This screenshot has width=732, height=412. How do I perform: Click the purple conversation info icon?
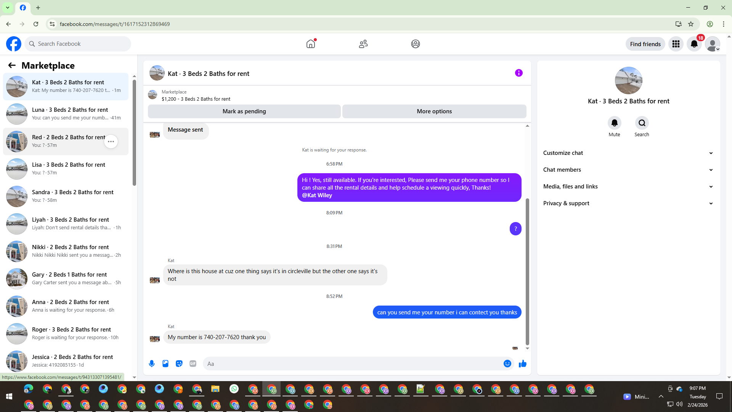(x=518, y=73)
